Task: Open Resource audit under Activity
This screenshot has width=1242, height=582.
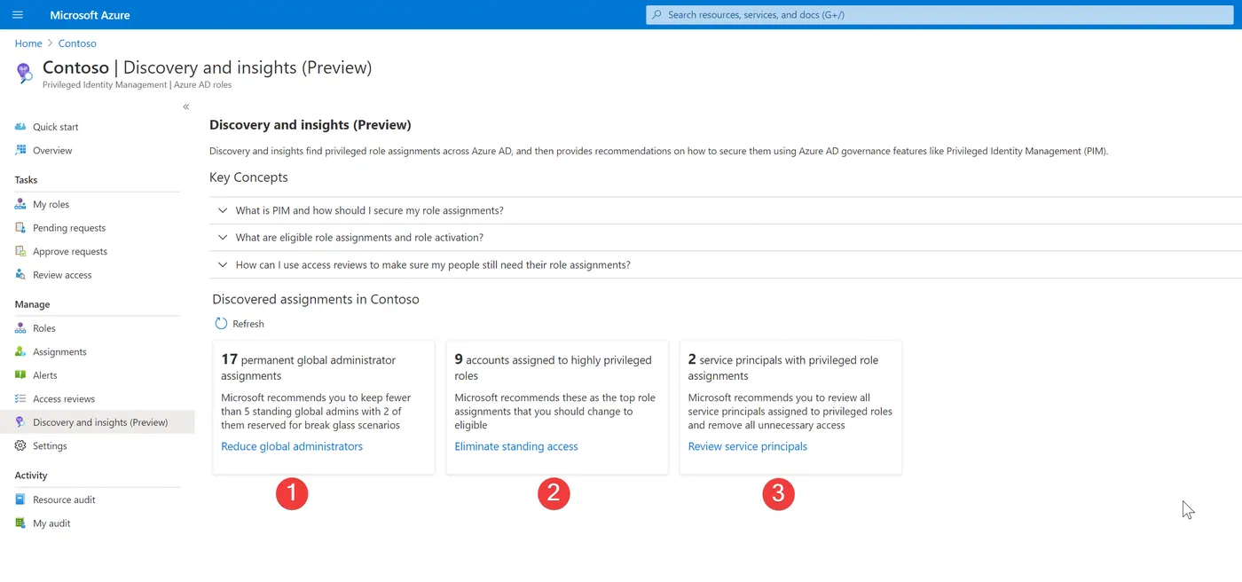Action: click(64, 499)
